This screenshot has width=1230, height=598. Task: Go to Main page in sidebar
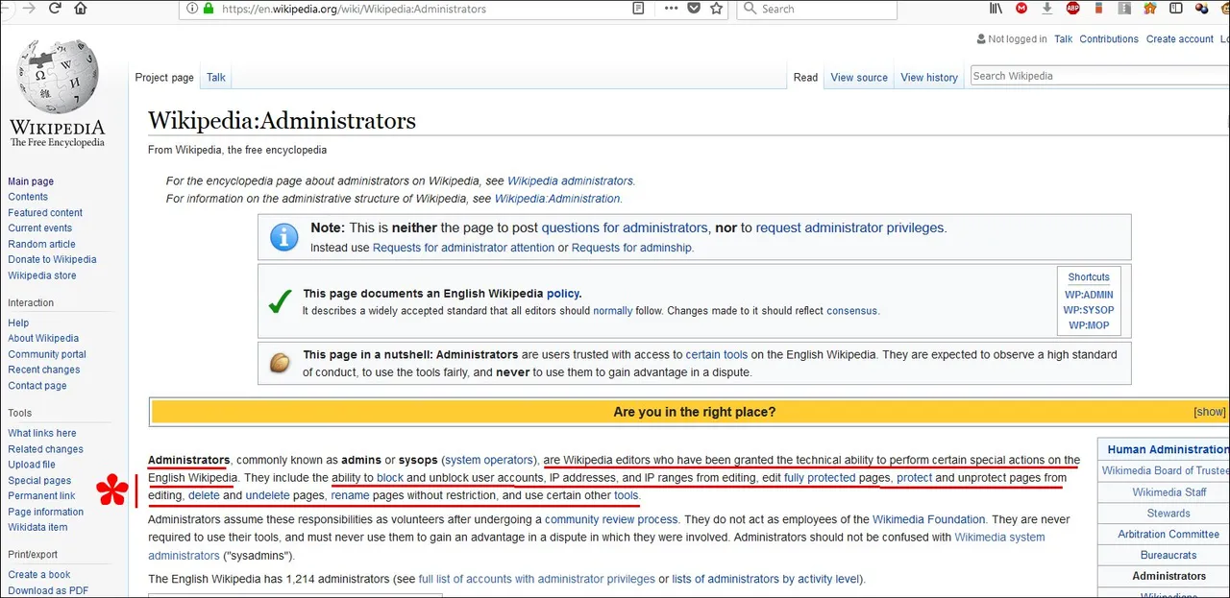click(x=31, y=181)
